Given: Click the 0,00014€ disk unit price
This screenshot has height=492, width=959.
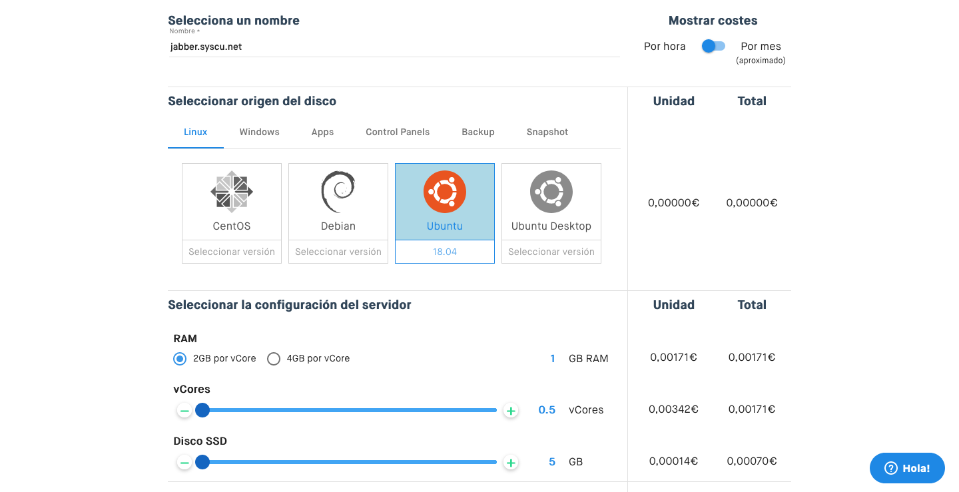Looking at the screenshot, I should [x=673, y=461].
